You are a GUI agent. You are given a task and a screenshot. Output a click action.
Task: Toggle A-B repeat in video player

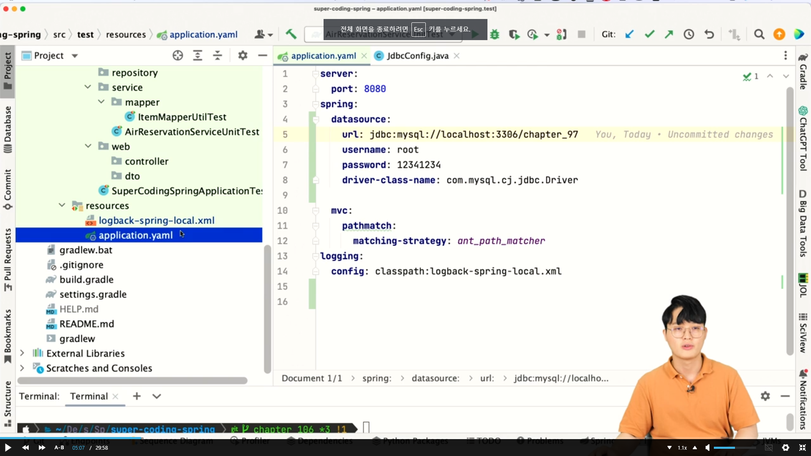tap(59, 448)
